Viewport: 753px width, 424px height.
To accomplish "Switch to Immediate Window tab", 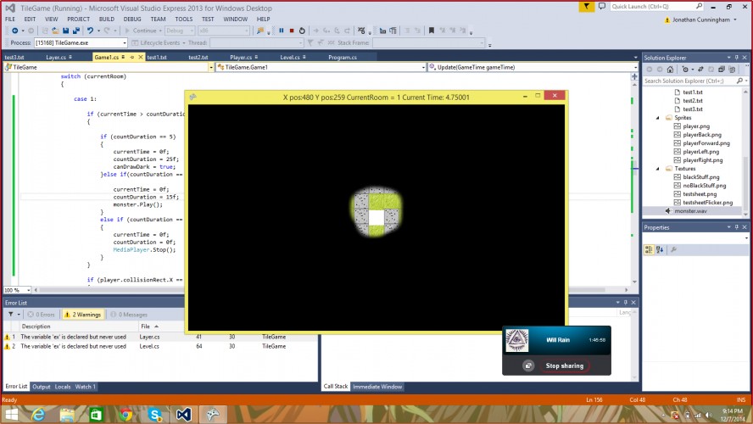I will tap(377, 387).
